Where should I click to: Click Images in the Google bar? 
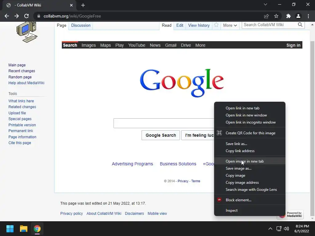[89, 45]
